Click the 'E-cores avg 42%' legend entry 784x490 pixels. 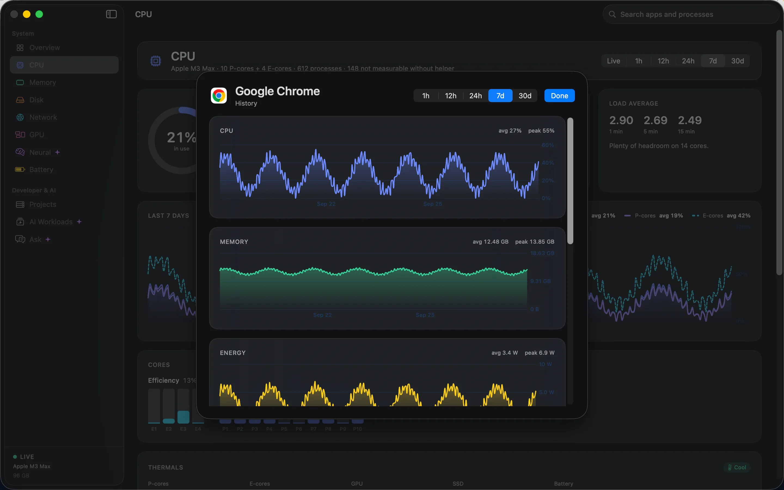pyautogui.click(x=721, y=216)
